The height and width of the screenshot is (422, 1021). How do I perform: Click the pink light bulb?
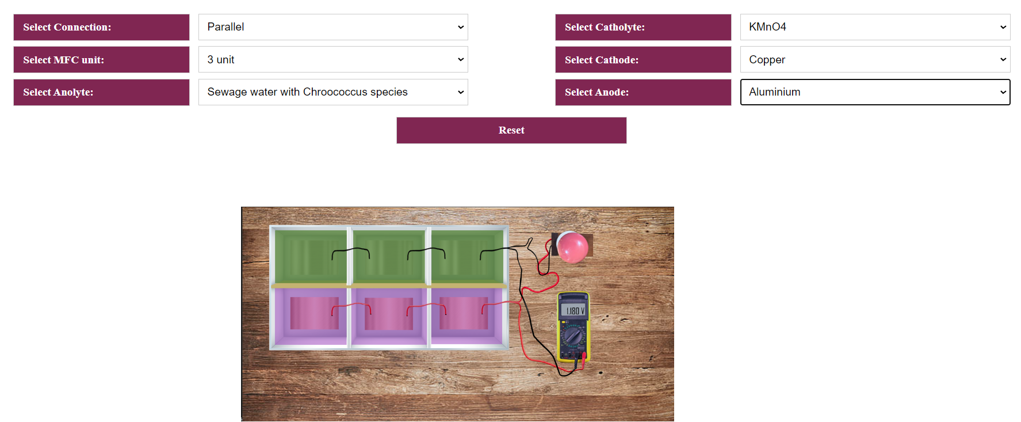pyautogui.click(x=572, y=247)
